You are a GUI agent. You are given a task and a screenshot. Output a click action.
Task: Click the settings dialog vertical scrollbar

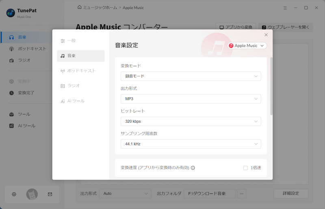pyautogui.click(x=271, y=86)
